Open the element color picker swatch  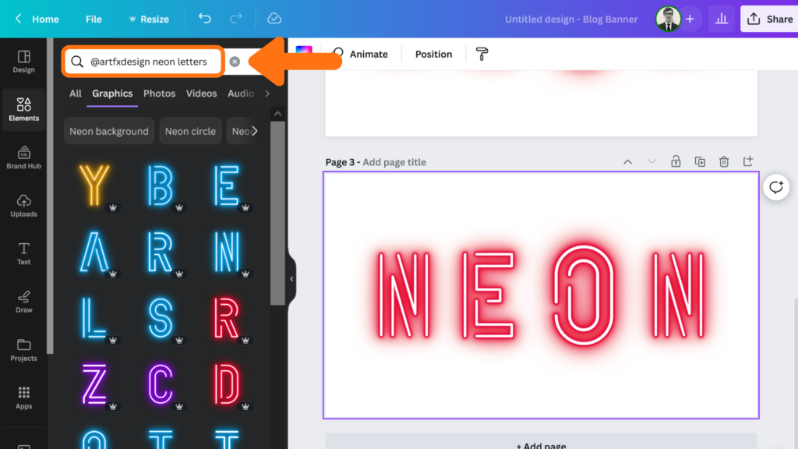coord(304,49)
